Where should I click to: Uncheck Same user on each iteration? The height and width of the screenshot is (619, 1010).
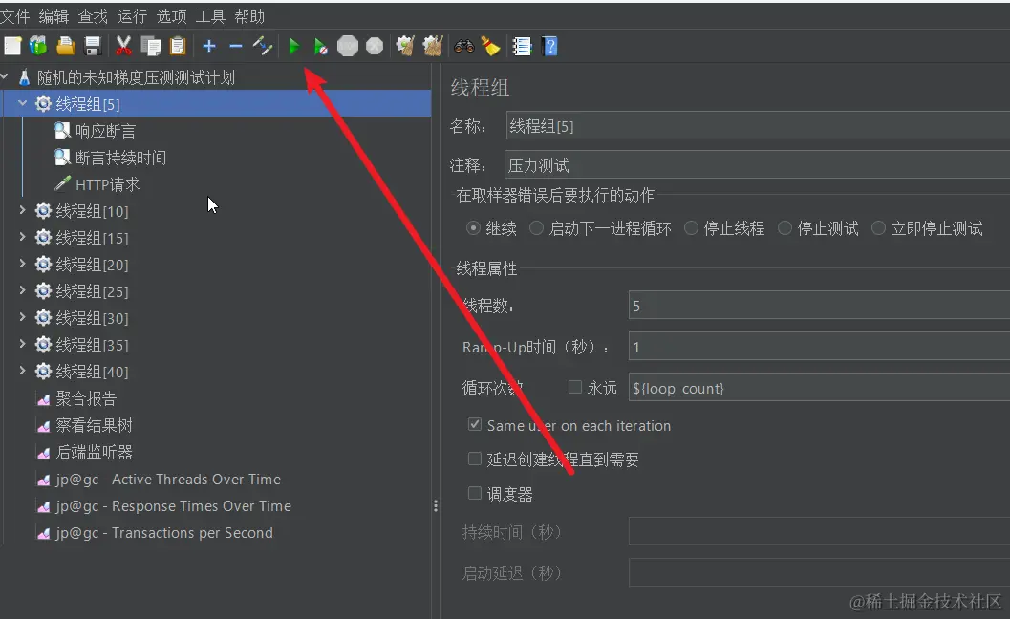point(475,424)
